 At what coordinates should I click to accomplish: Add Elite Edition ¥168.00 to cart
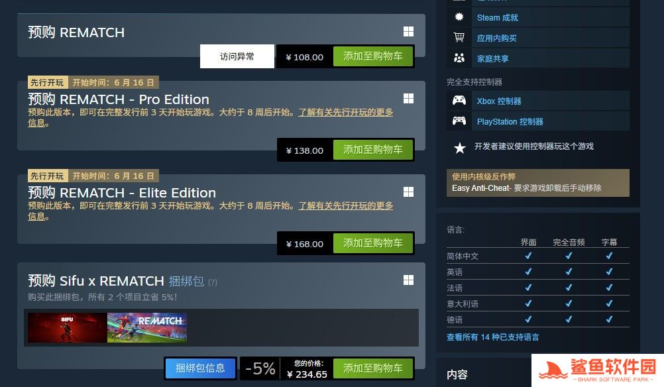[372, 243]
